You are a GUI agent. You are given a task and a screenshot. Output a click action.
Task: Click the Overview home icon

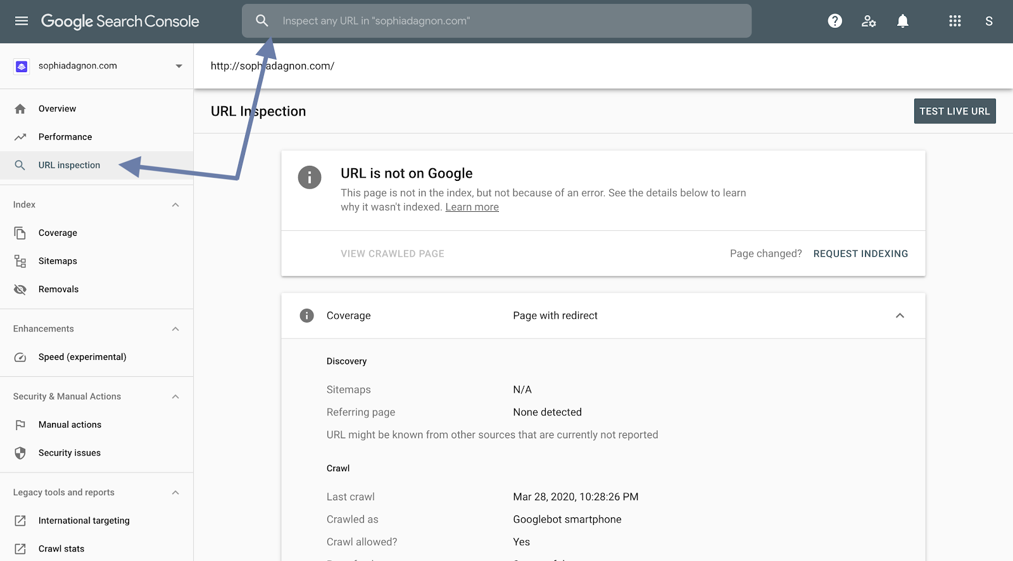point(20,109)
